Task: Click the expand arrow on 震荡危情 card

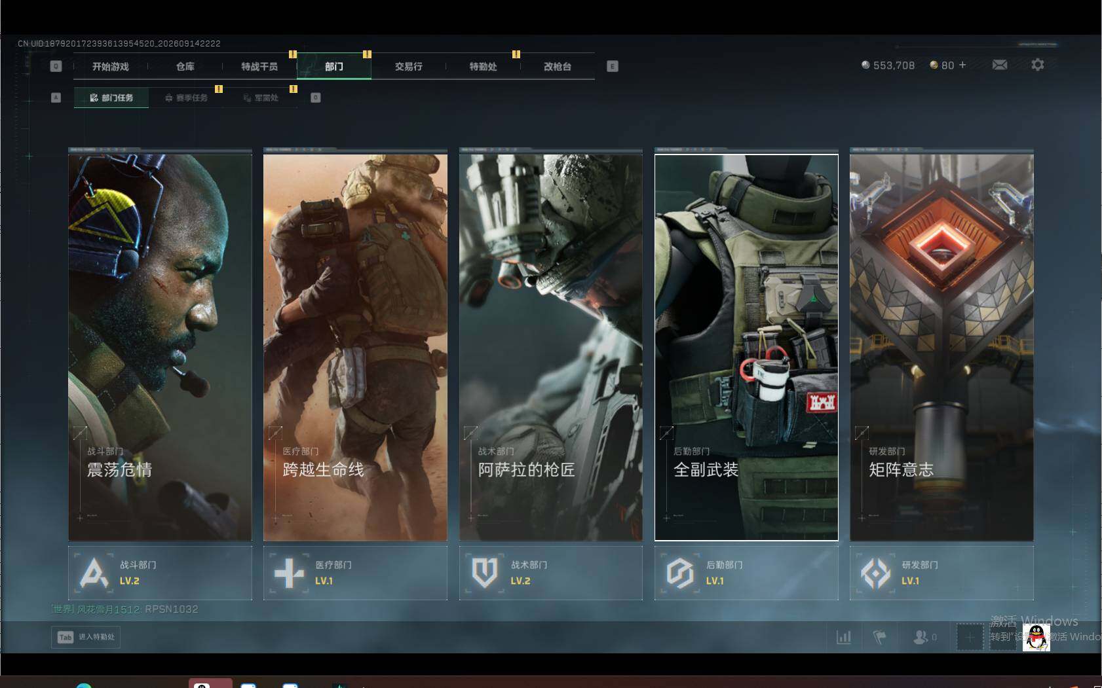Action: tap(80, 433)
